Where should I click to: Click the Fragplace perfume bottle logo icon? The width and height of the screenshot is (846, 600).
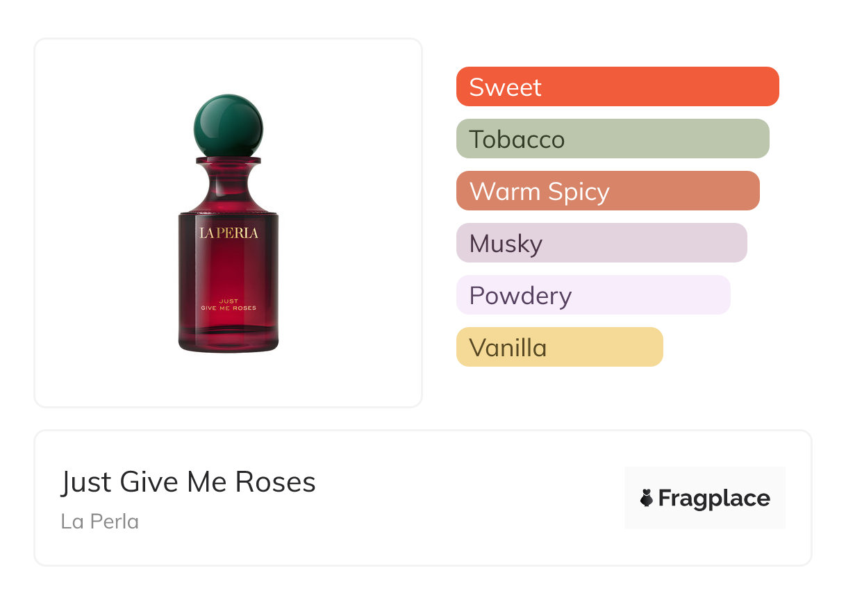[647, 499]
